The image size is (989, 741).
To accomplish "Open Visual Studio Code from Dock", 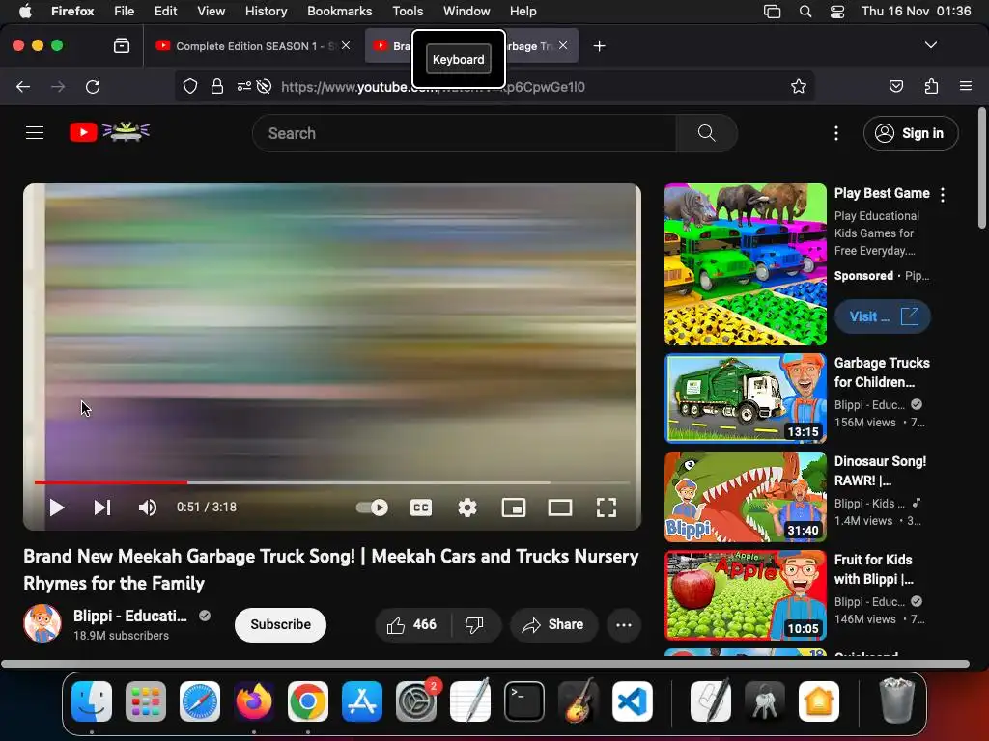I will [x=632, y=701].
